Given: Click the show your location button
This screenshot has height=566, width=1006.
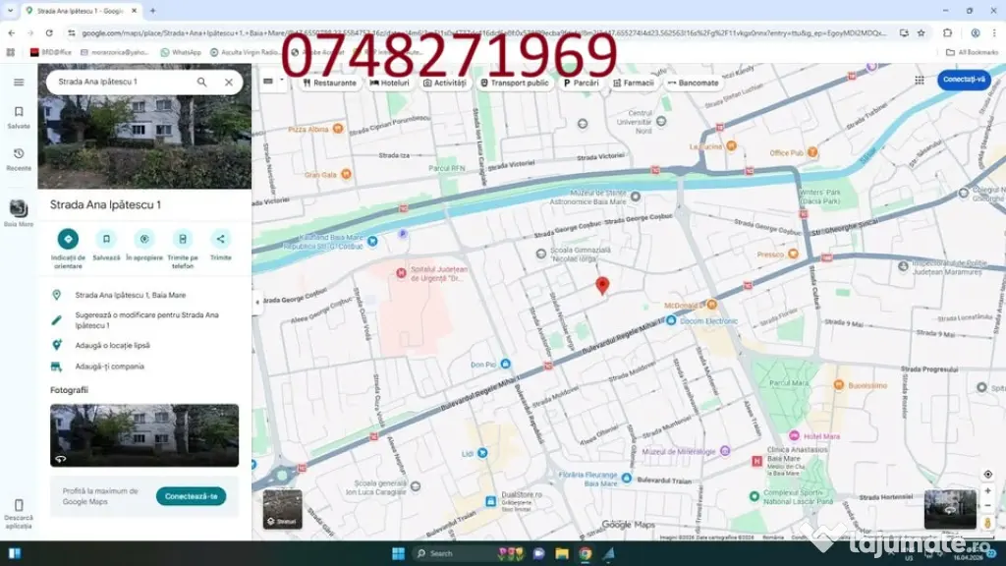Looking at the screenshot, I should (987, 475).
